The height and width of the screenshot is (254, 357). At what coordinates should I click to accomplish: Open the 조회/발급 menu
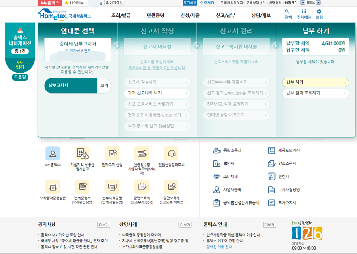coord(121,16)
